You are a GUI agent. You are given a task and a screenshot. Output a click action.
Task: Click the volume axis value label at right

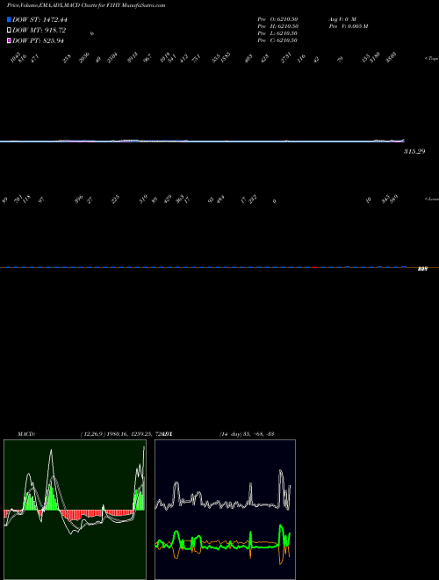click(422, 269)
